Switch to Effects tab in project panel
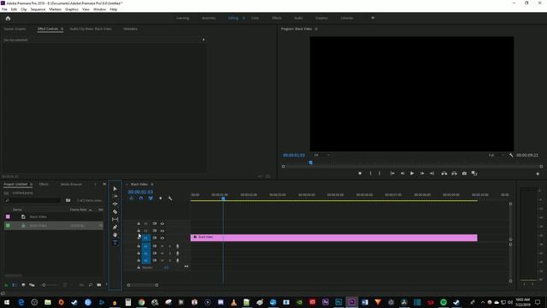This screenshot has height=308, width=547. (x=44, y=185)
